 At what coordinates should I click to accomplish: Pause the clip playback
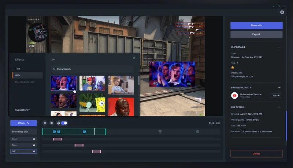[45, 123]
